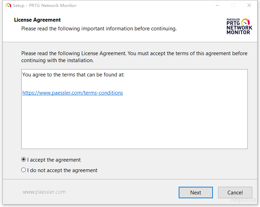Click the PRTG gauge icon in title bar
This screenshot has width=260, height=207.
tap(8, 6)
